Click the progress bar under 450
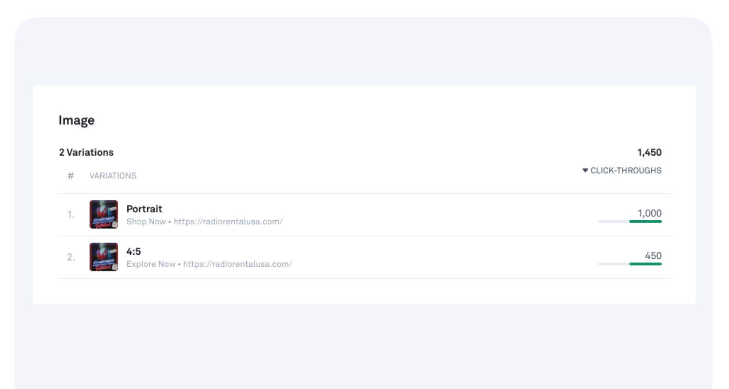Screen dimensions: 729x389 [630, 264]
